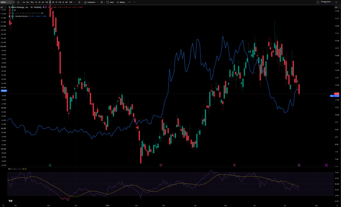
Task: Select the 3D timeframe
Action: pyautogui.click(x=53, y=2)
